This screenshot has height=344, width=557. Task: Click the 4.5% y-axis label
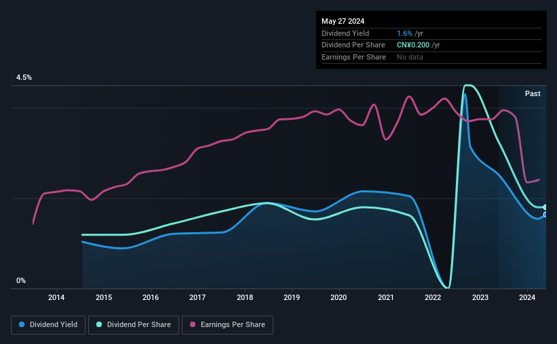tap(24, 77)
